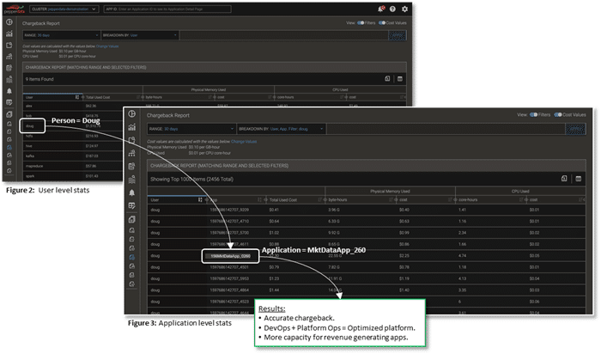601x354 pixels.
Task: Click Apply button in front window
Action: tap(575, 129)
